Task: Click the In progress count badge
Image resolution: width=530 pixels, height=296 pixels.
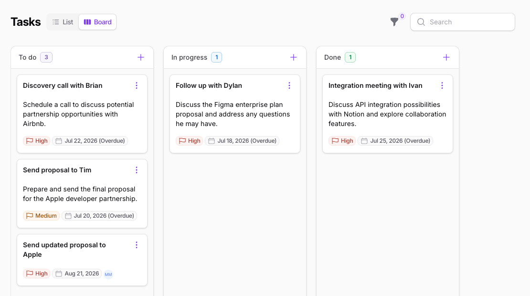Action: pos(217,57)
